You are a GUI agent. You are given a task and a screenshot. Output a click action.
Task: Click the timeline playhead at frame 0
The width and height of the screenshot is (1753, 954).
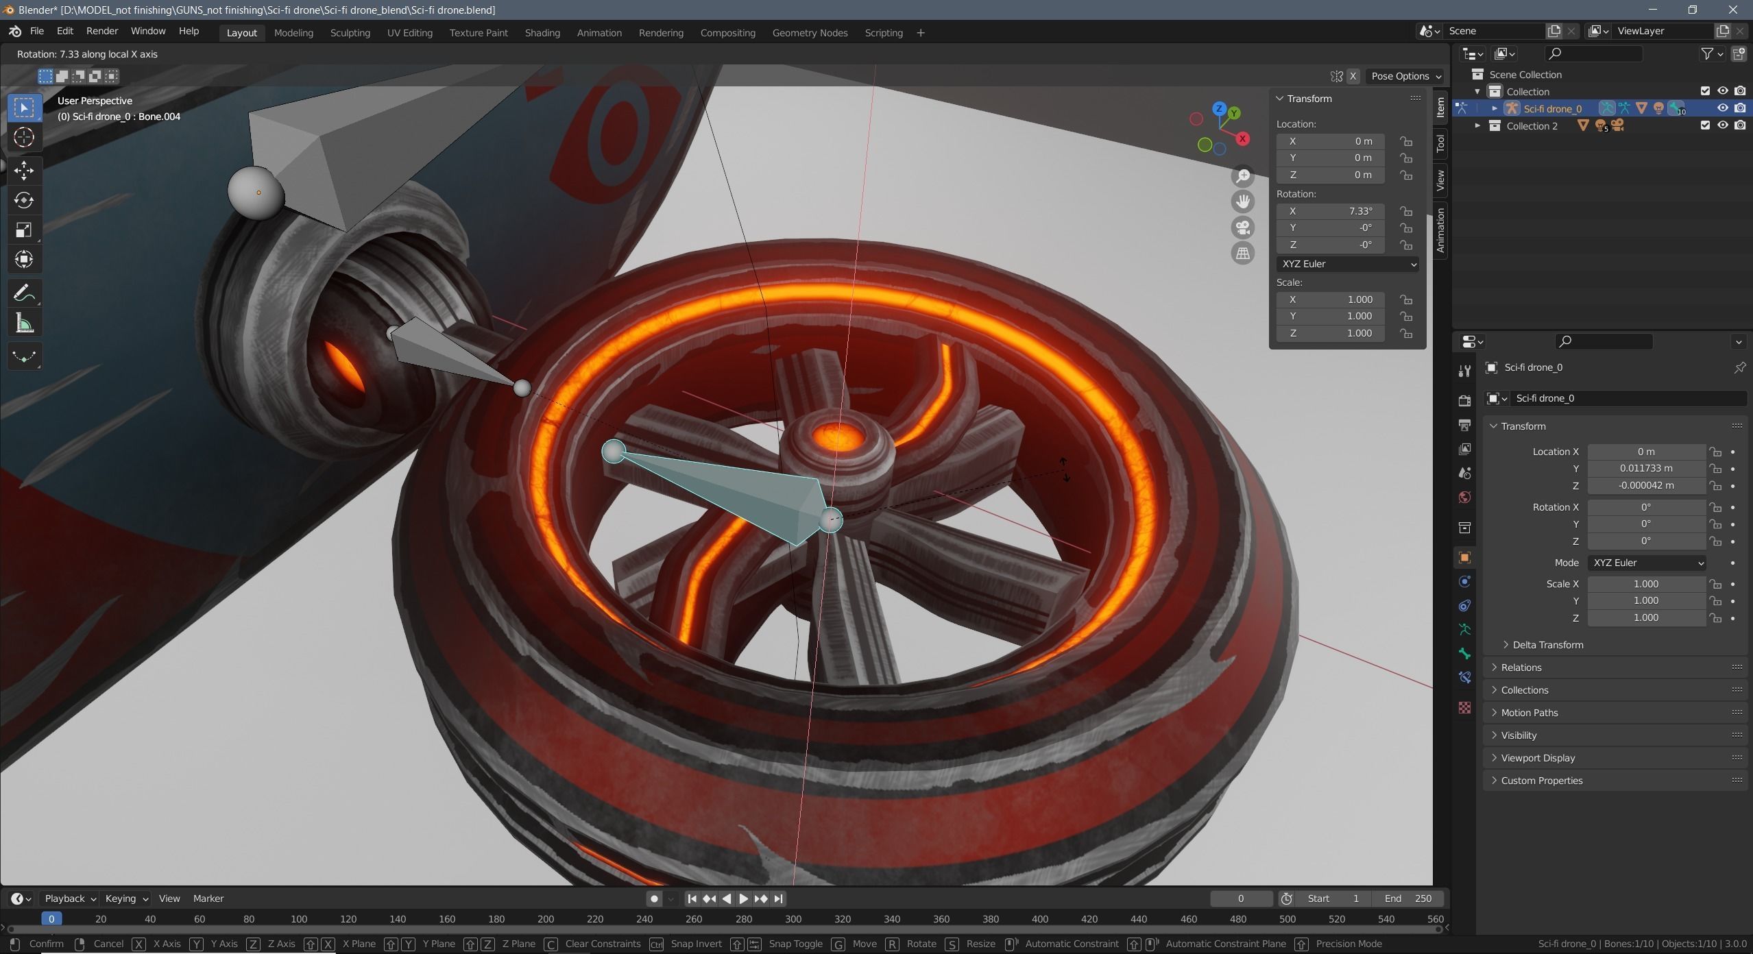tap(51, 919)
